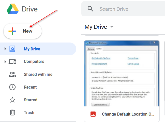Click the Starred star icon
This screenshot has height=125, width=165.
[x=12, y=100]
